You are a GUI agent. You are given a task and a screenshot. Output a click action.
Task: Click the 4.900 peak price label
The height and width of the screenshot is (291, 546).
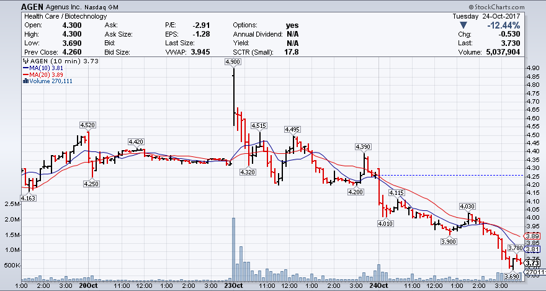(x=233, y=62)
